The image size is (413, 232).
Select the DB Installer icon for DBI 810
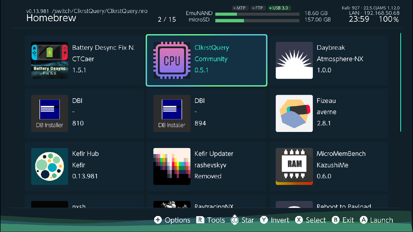[49, 113]
